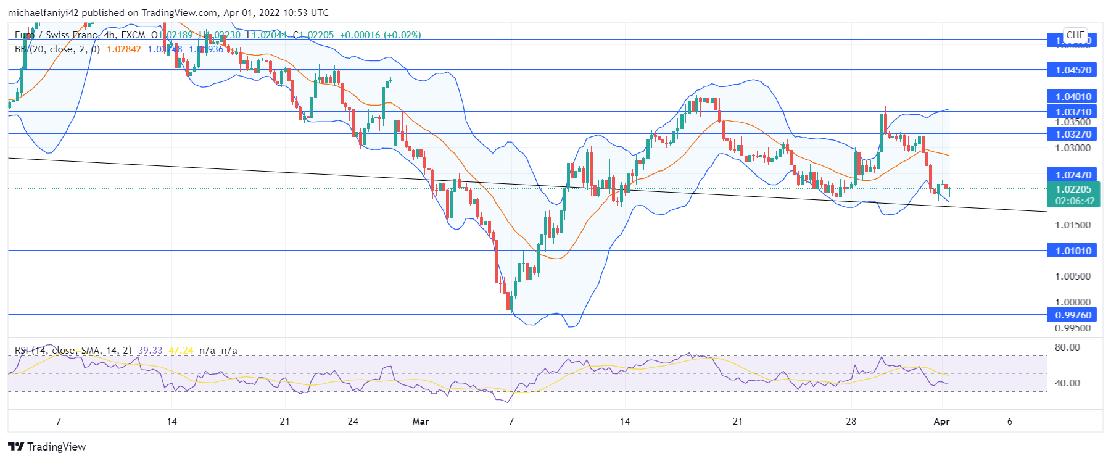This screenshot has width=1111, height=461.
Task: Click the RSI 40.00 scale value
Action: coord(1067,383)
